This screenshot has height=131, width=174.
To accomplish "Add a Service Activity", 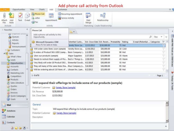I will point(66,18).
